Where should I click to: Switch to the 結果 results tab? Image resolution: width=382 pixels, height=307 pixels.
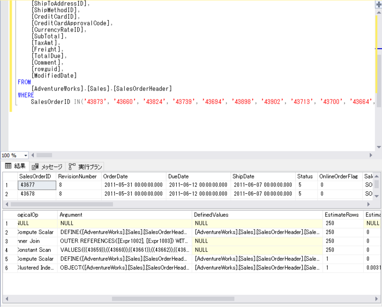pyautogui.click(x=15, y=166)
